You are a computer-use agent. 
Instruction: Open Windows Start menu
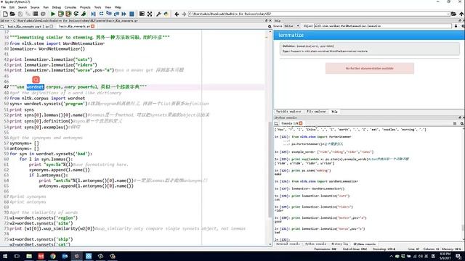5,256
